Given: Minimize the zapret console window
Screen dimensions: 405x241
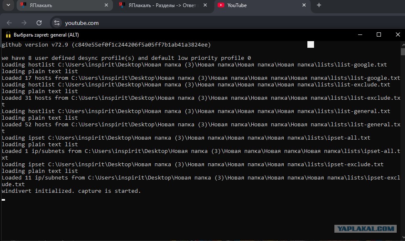Looking at the screenshot, I should pyautogui.click(x=360, y=34).
